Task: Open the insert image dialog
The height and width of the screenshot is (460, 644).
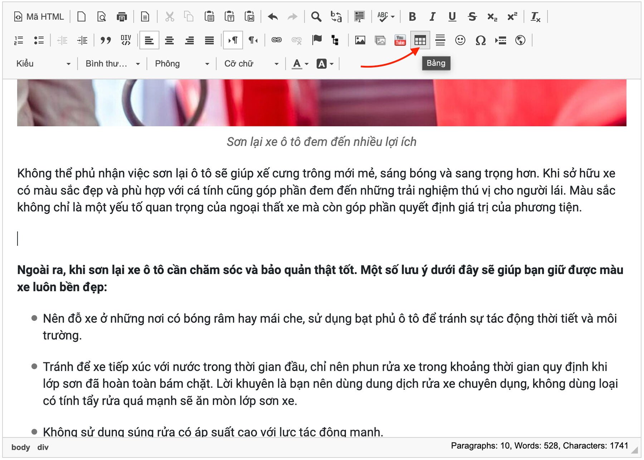Action: click(360, 40)
